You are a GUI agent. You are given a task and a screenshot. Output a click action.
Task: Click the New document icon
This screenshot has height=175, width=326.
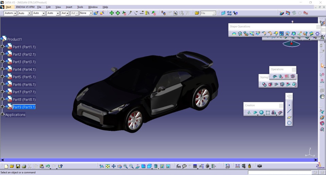click(x=6, y=166)
